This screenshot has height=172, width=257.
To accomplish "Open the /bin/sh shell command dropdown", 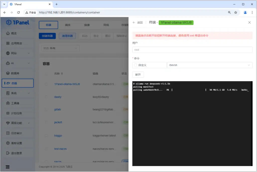I will pos(210,65).
